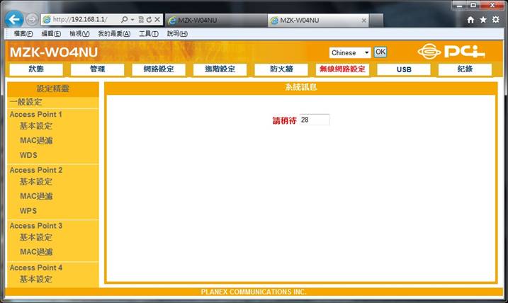
Task: Open the address bar search dropdown arrow
Action: pyautogui.click(x=132, y=20)
